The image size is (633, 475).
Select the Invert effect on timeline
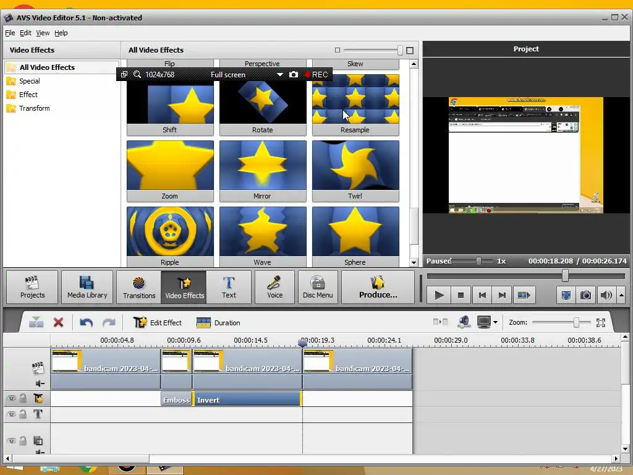pyautogui.click(x=247, y=400)
